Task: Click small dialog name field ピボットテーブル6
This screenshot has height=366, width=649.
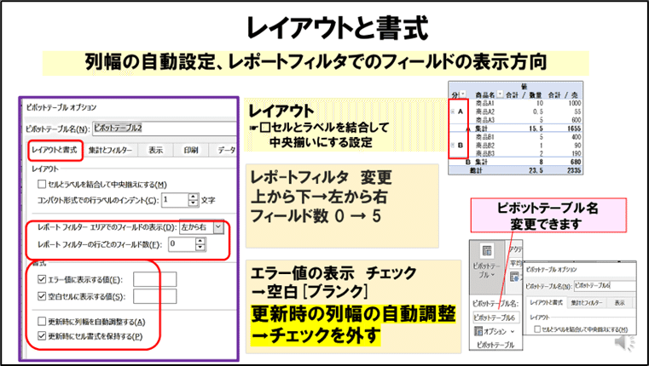Action: [x=605, y=285]
